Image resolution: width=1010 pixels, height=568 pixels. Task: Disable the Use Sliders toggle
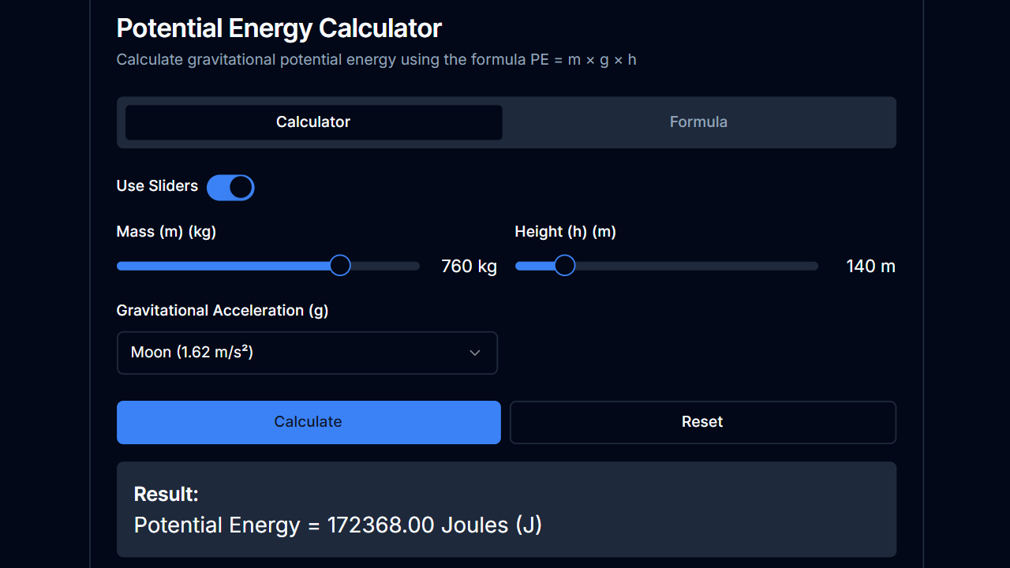point(230,187)
